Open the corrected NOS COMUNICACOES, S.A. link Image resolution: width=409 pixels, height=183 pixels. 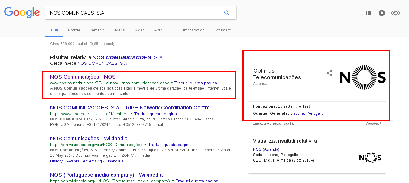[x=128, y=57]
